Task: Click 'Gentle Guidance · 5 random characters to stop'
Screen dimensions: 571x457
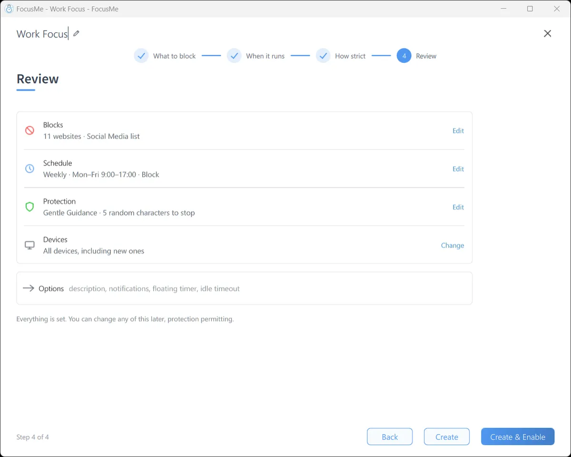Action: [119, 213]
